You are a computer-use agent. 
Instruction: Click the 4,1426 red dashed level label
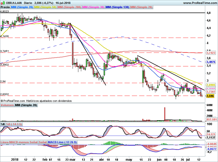(5, 36)
